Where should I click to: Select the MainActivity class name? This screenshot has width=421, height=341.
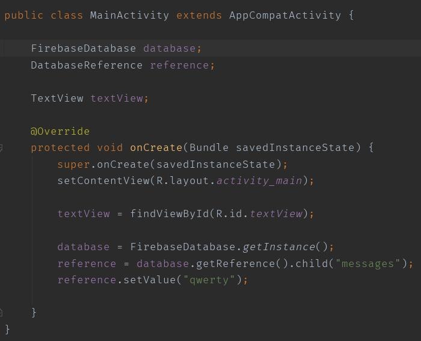pos(129,15)
